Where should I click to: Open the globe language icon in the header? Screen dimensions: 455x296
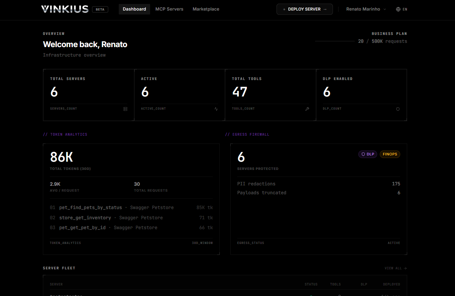point(398,9)
